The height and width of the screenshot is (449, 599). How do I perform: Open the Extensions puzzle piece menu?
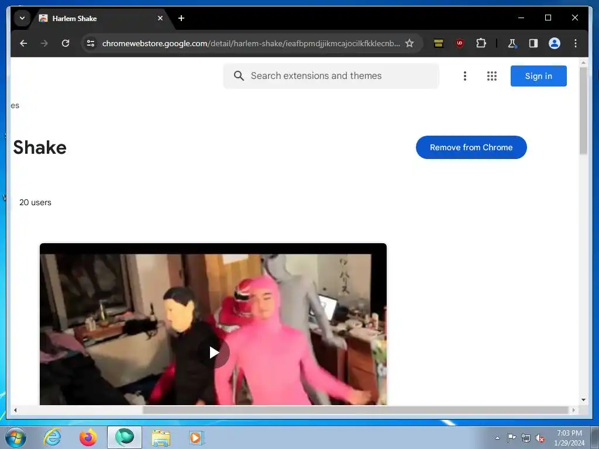click(x=481, y=43)
